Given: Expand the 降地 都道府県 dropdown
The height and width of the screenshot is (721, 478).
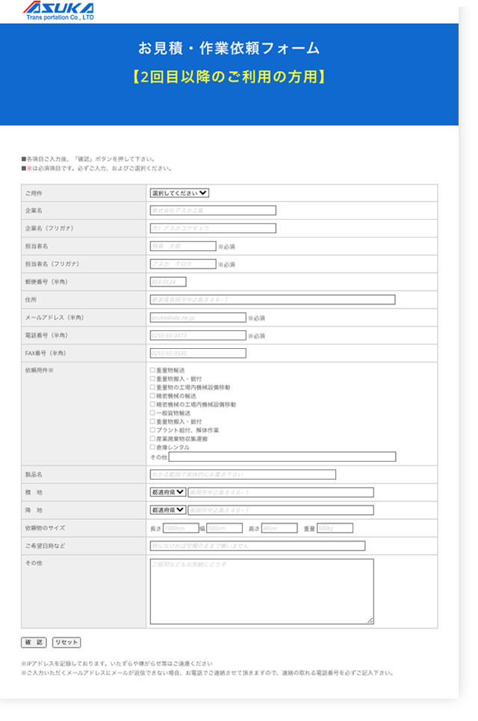Looking at the screenshot, I should coord(168,510).
